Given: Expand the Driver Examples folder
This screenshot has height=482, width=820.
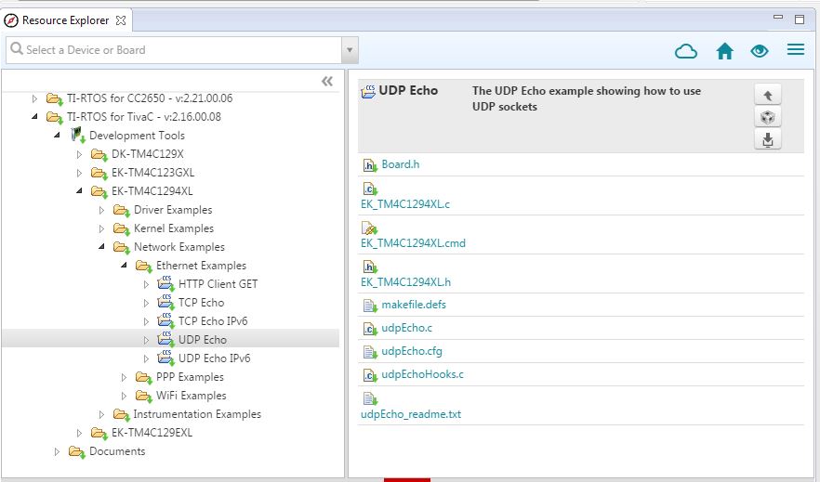Looking at the screenshot, I should 102,210.
